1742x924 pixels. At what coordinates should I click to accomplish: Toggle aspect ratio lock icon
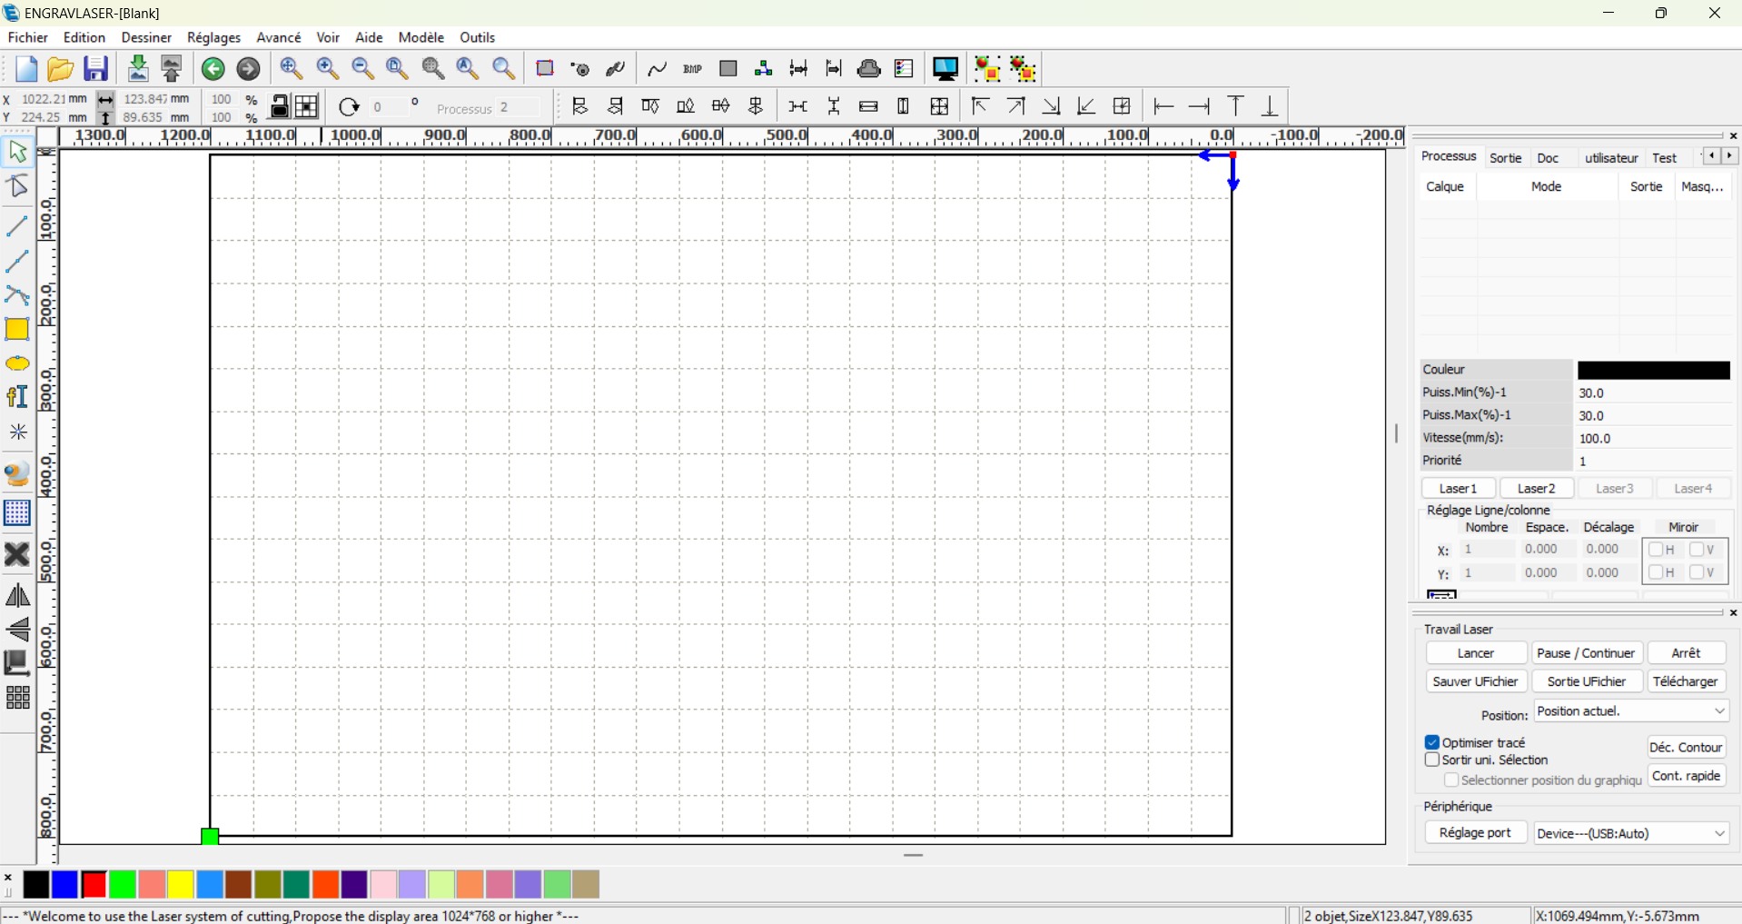[280, 106]
